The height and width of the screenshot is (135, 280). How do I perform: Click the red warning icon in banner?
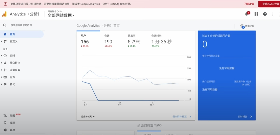coord(5,4)
